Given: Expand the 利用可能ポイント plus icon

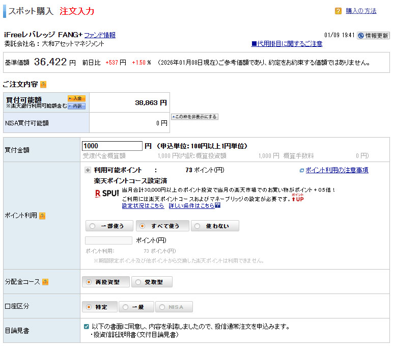Looking at the screenshot, I should 88,170.
